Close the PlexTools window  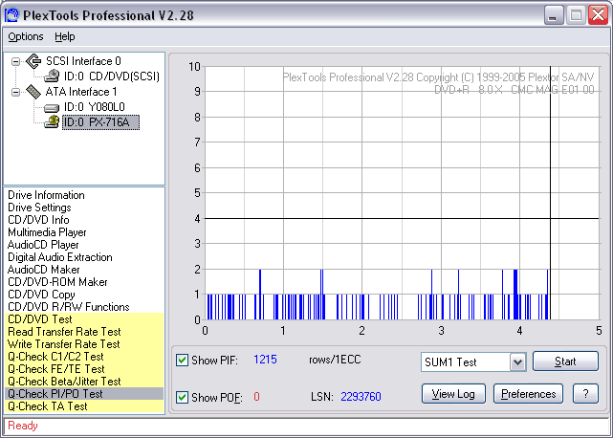tap(598, 15)
